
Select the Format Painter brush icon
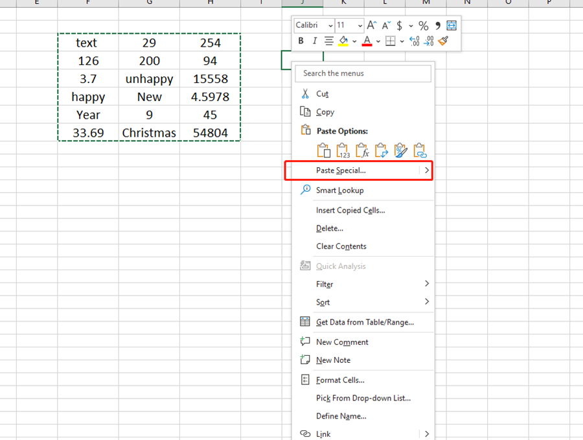click(x=443, y=41)
